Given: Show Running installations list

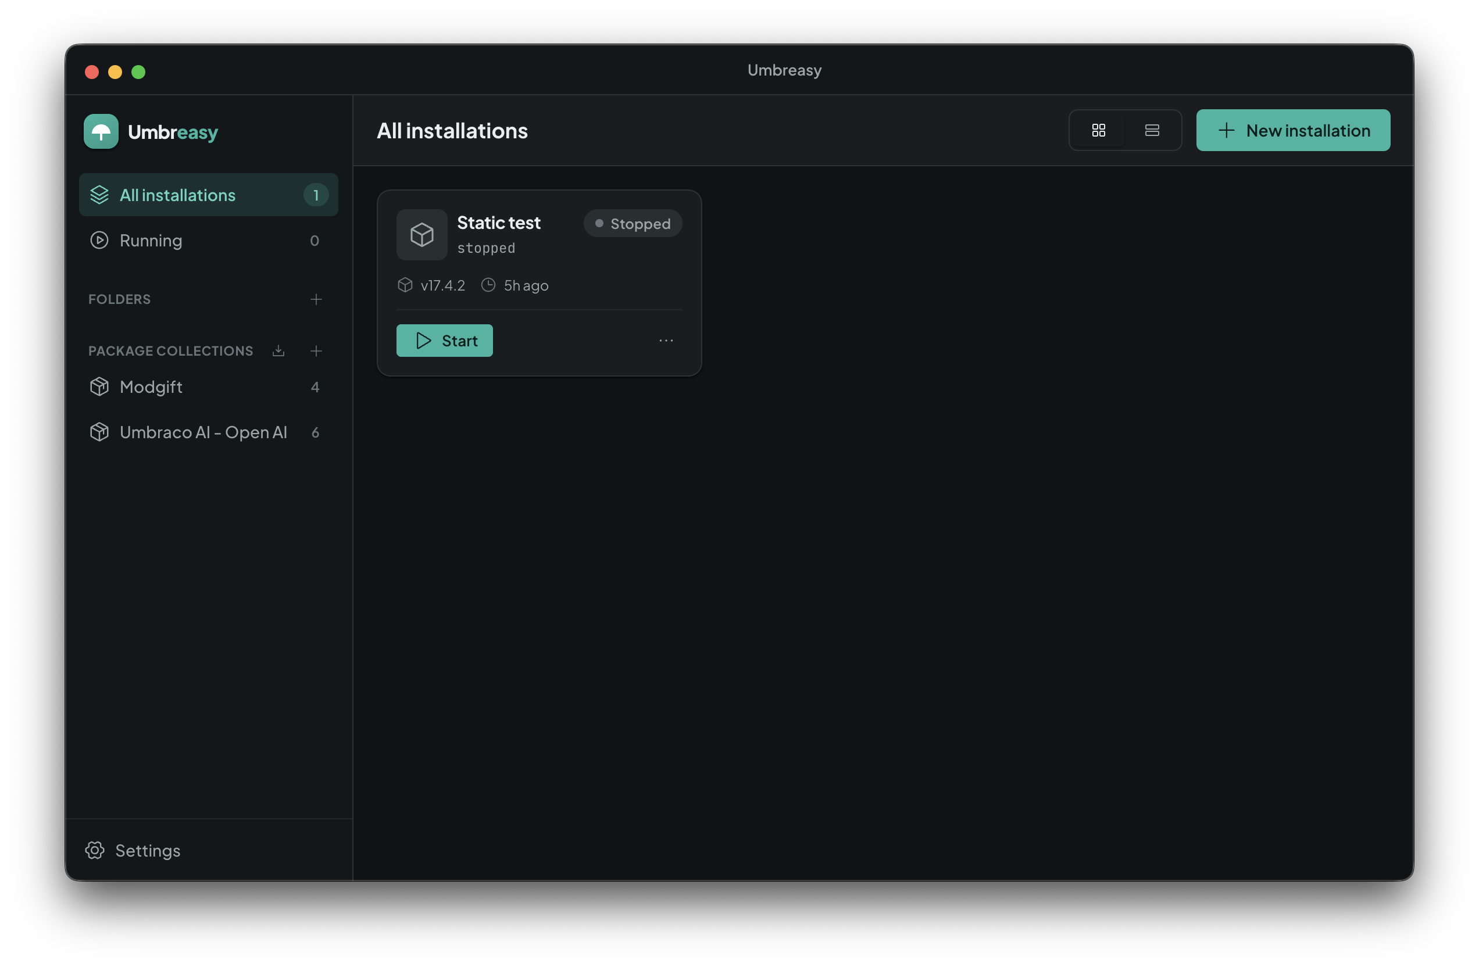Looking at the screenshot, I should coord(208,241).
